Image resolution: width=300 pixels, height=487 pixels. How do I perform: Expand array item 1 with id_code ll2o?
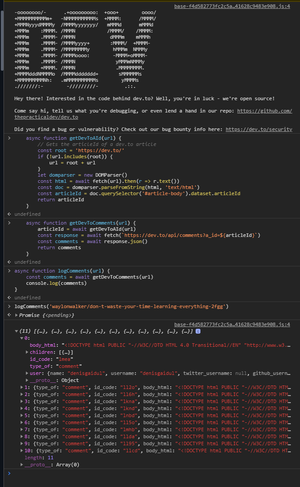click(x=22, y=387)
